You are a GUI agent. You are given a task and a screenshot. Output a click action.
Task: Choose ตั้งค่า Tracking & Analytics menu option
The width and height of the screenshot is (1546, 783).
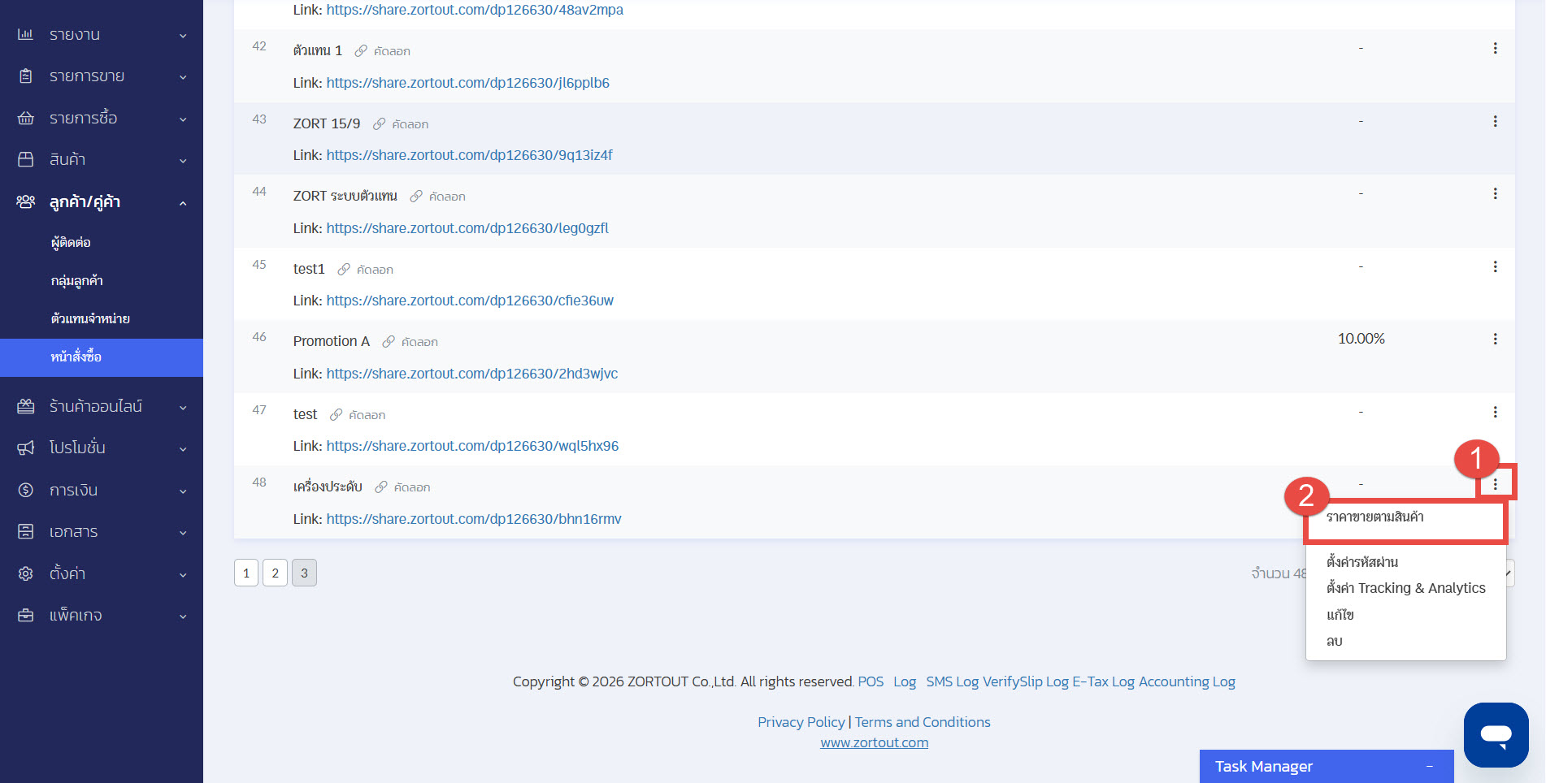(1405, 588)
